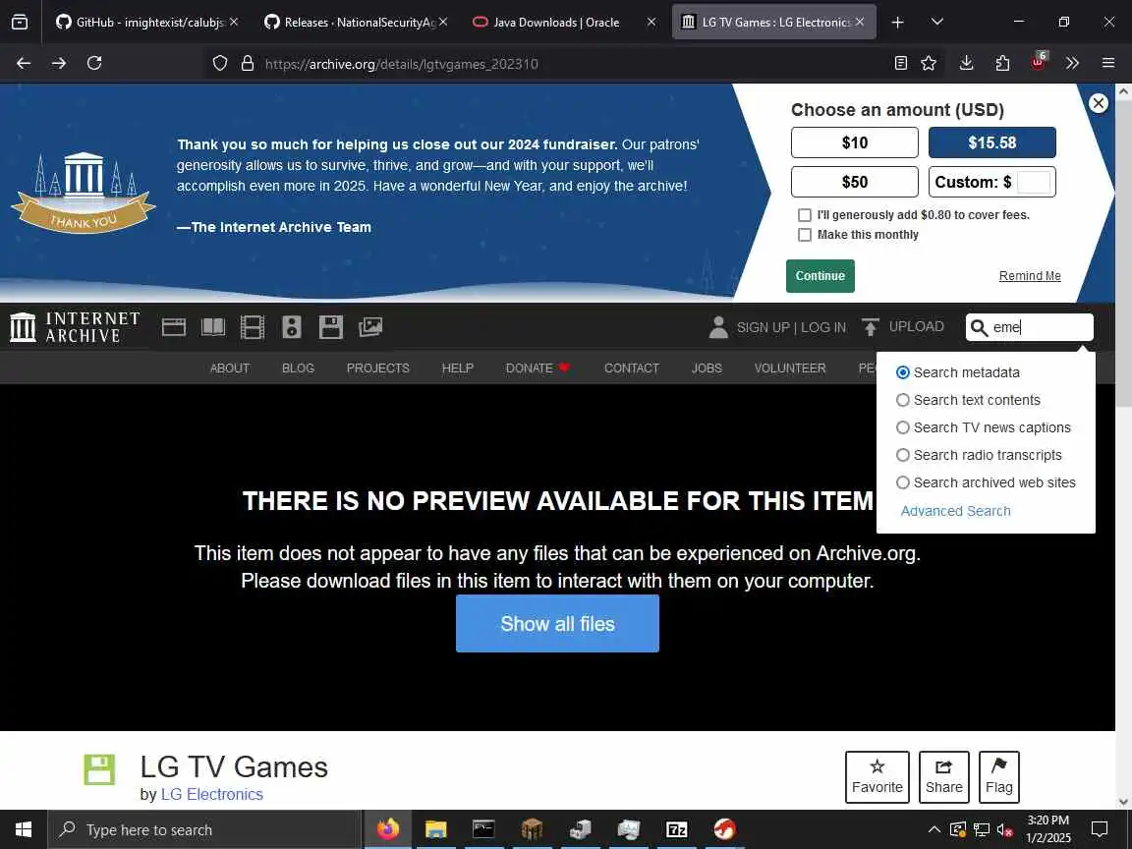Check Make this monthly checkbox
The image size is (1132, 849).
coord(804,235)
